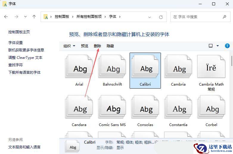The height and width of the screenshot is (154, 233).
Task: Navigate to 控制面板 breadcrumb
Action: click(x=62, y=17)
